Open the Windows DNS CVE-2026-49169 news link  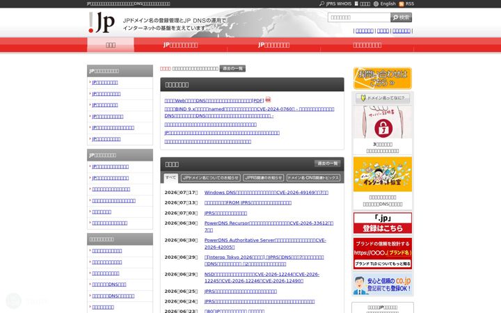point(266,192)
